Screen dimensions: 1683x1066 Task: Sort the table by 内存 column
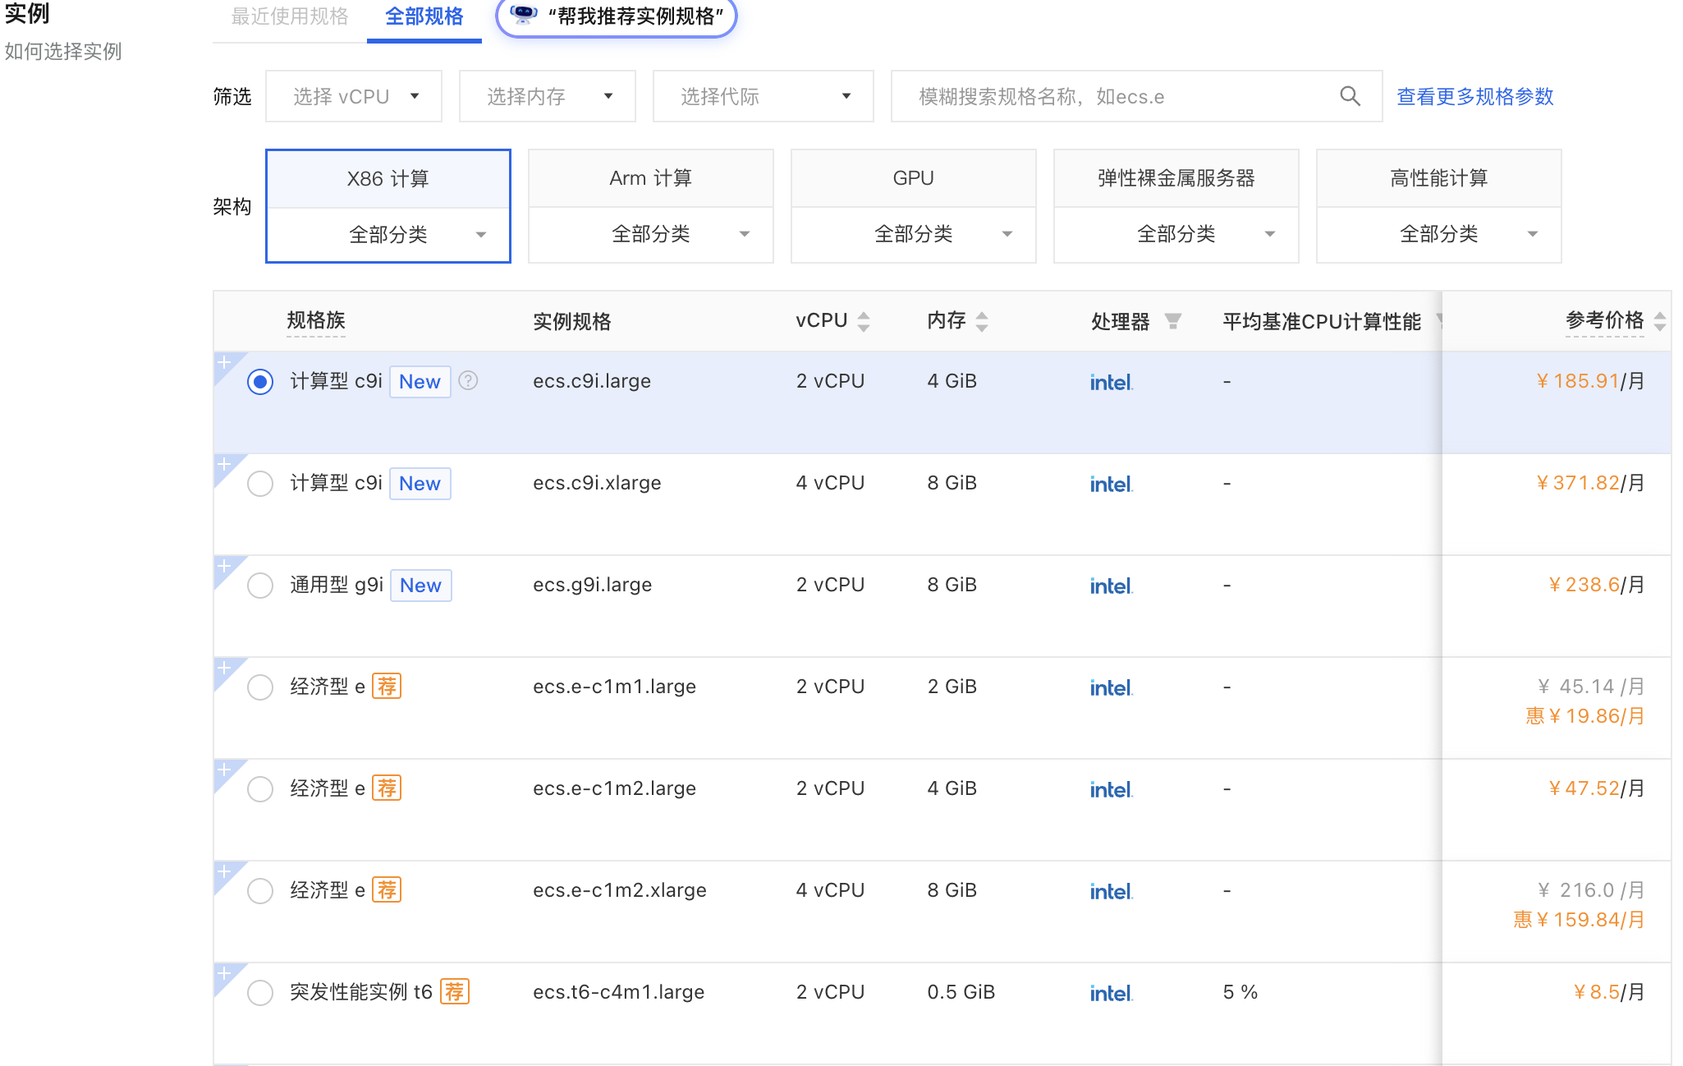(x=983, y=321)
